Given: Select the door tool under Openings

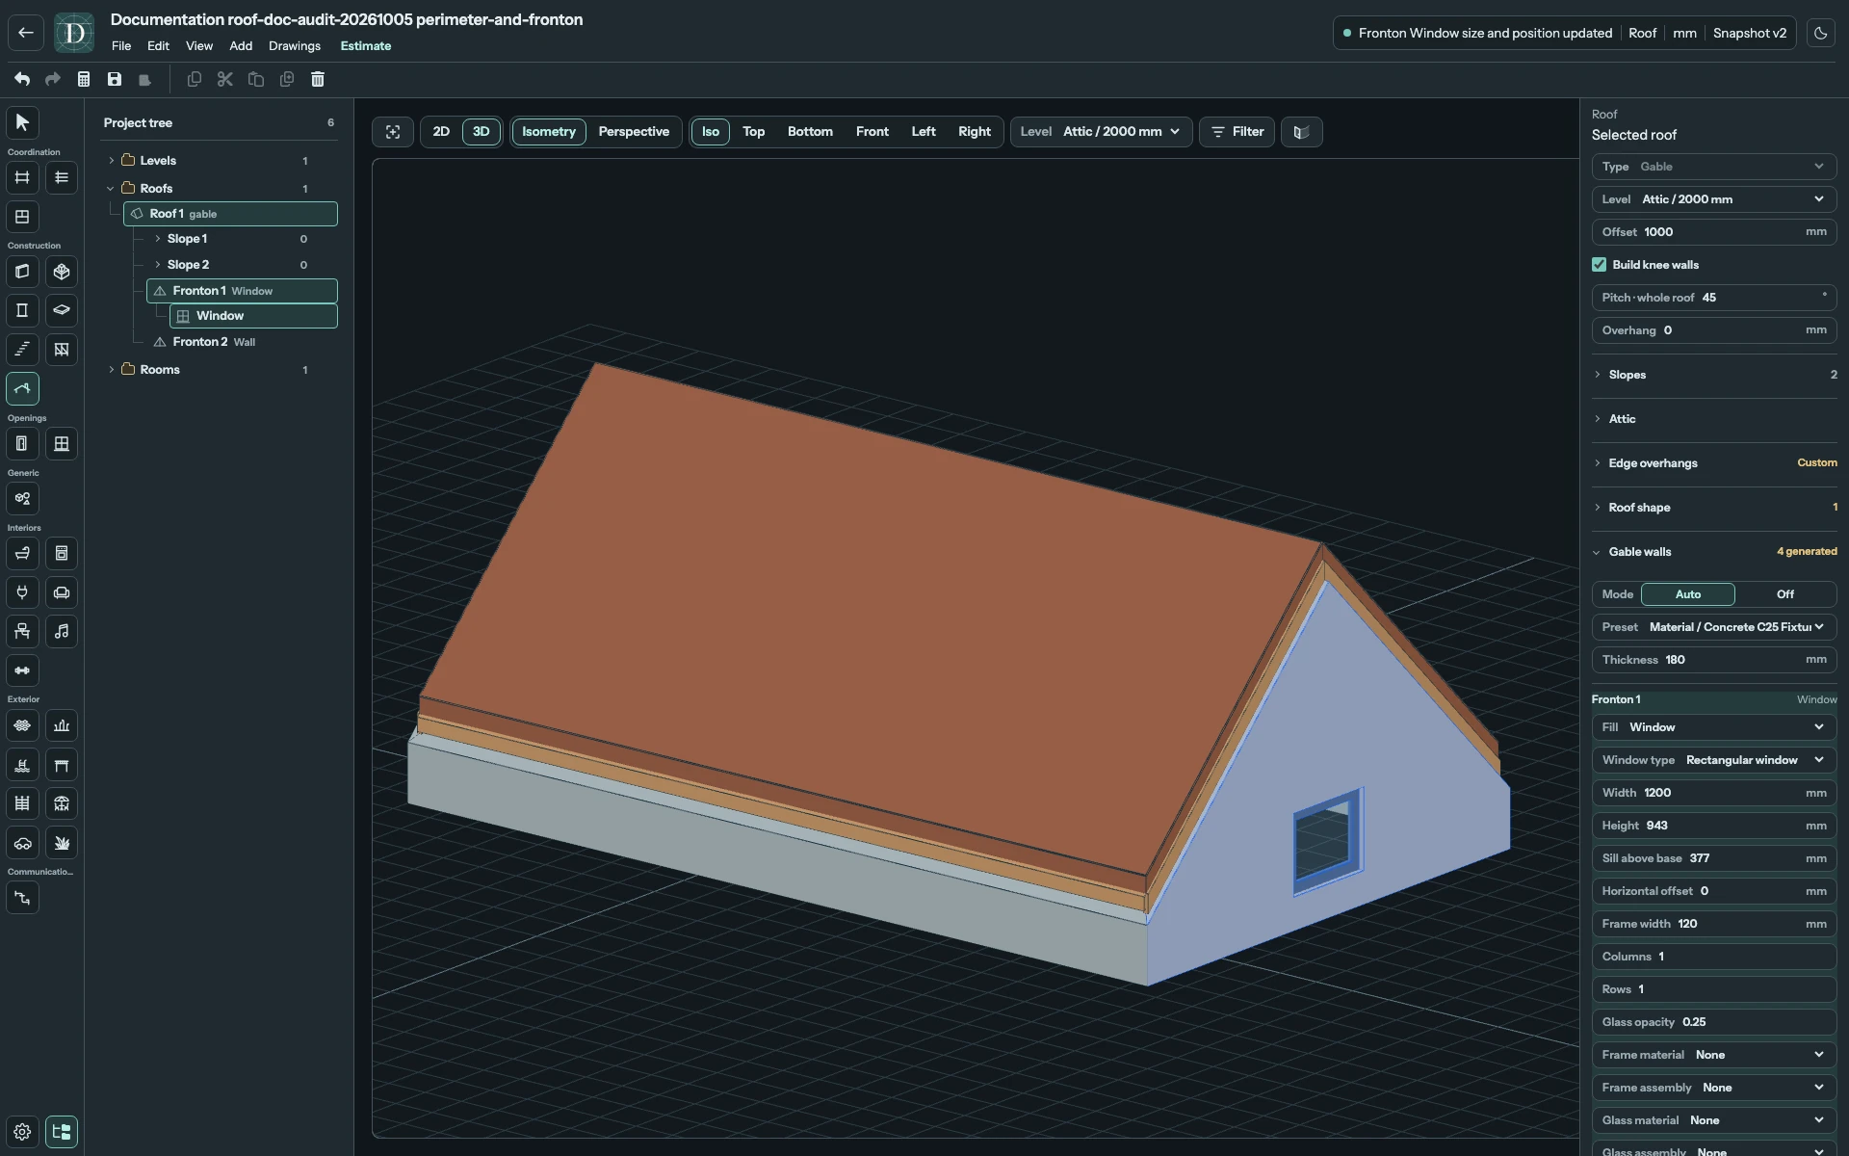Looking at the screenshot, I should coord(22,443).
